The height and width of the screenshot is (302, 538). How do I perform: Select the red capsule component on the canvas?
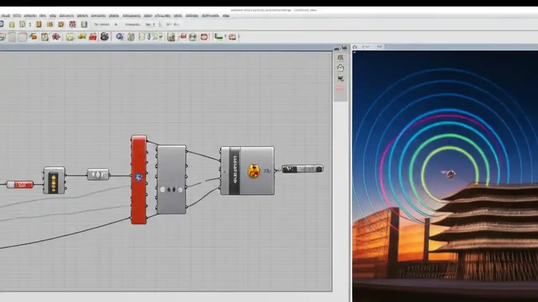pyautogui.click(x=20, y=185)
